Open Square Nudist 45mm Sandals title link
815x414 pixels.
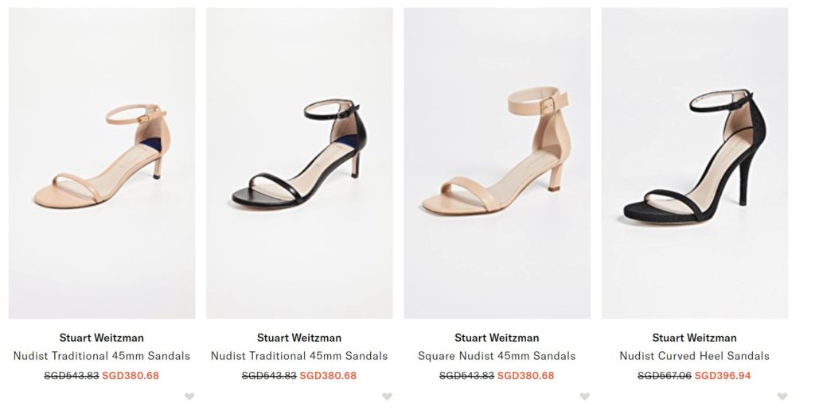click(497, 356)
